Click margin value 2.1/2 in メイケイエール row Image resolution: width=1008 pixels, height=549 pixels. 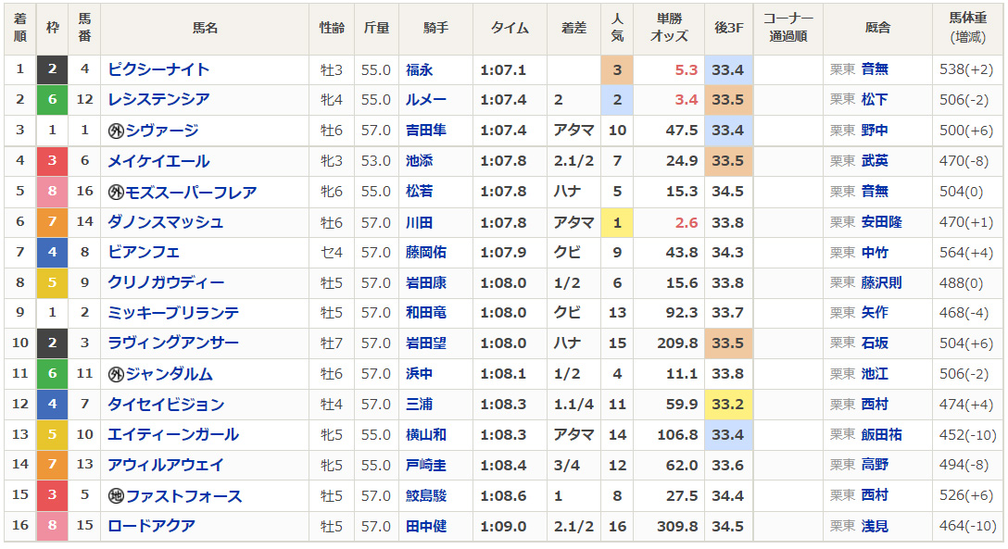(573, 160)
